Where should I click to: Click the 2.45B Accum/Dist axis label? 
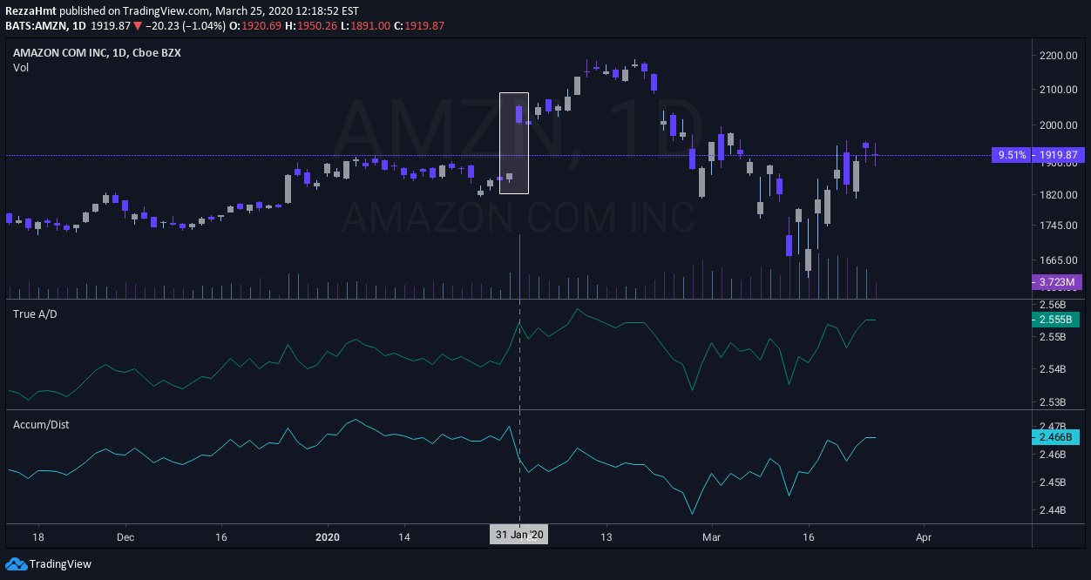pos(1053,482)
